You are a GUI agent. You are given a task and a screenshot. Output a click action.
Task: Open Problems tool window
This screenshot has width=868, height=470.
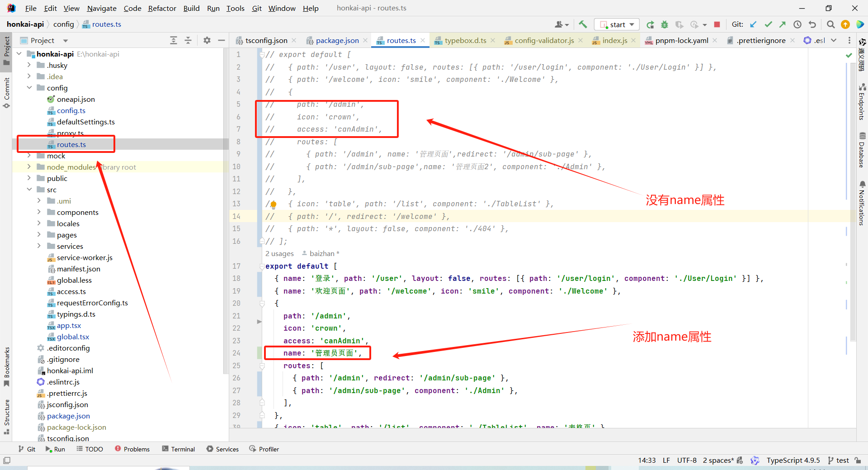tap(132, 449)
